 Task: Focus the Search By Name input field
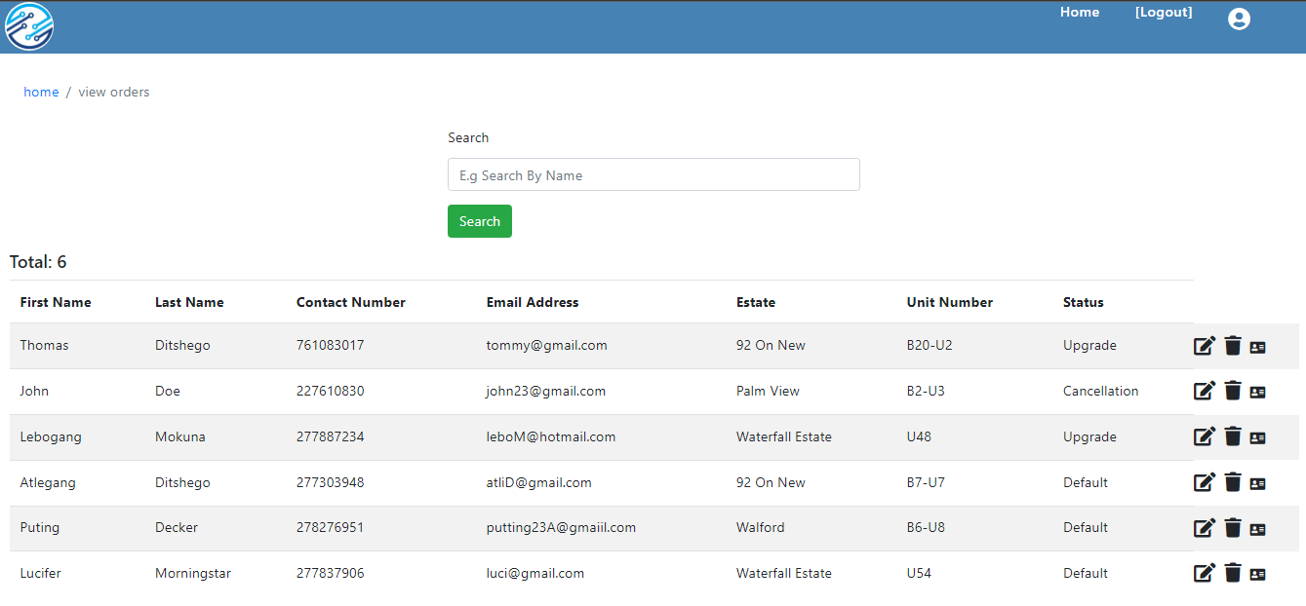(653, 174)
